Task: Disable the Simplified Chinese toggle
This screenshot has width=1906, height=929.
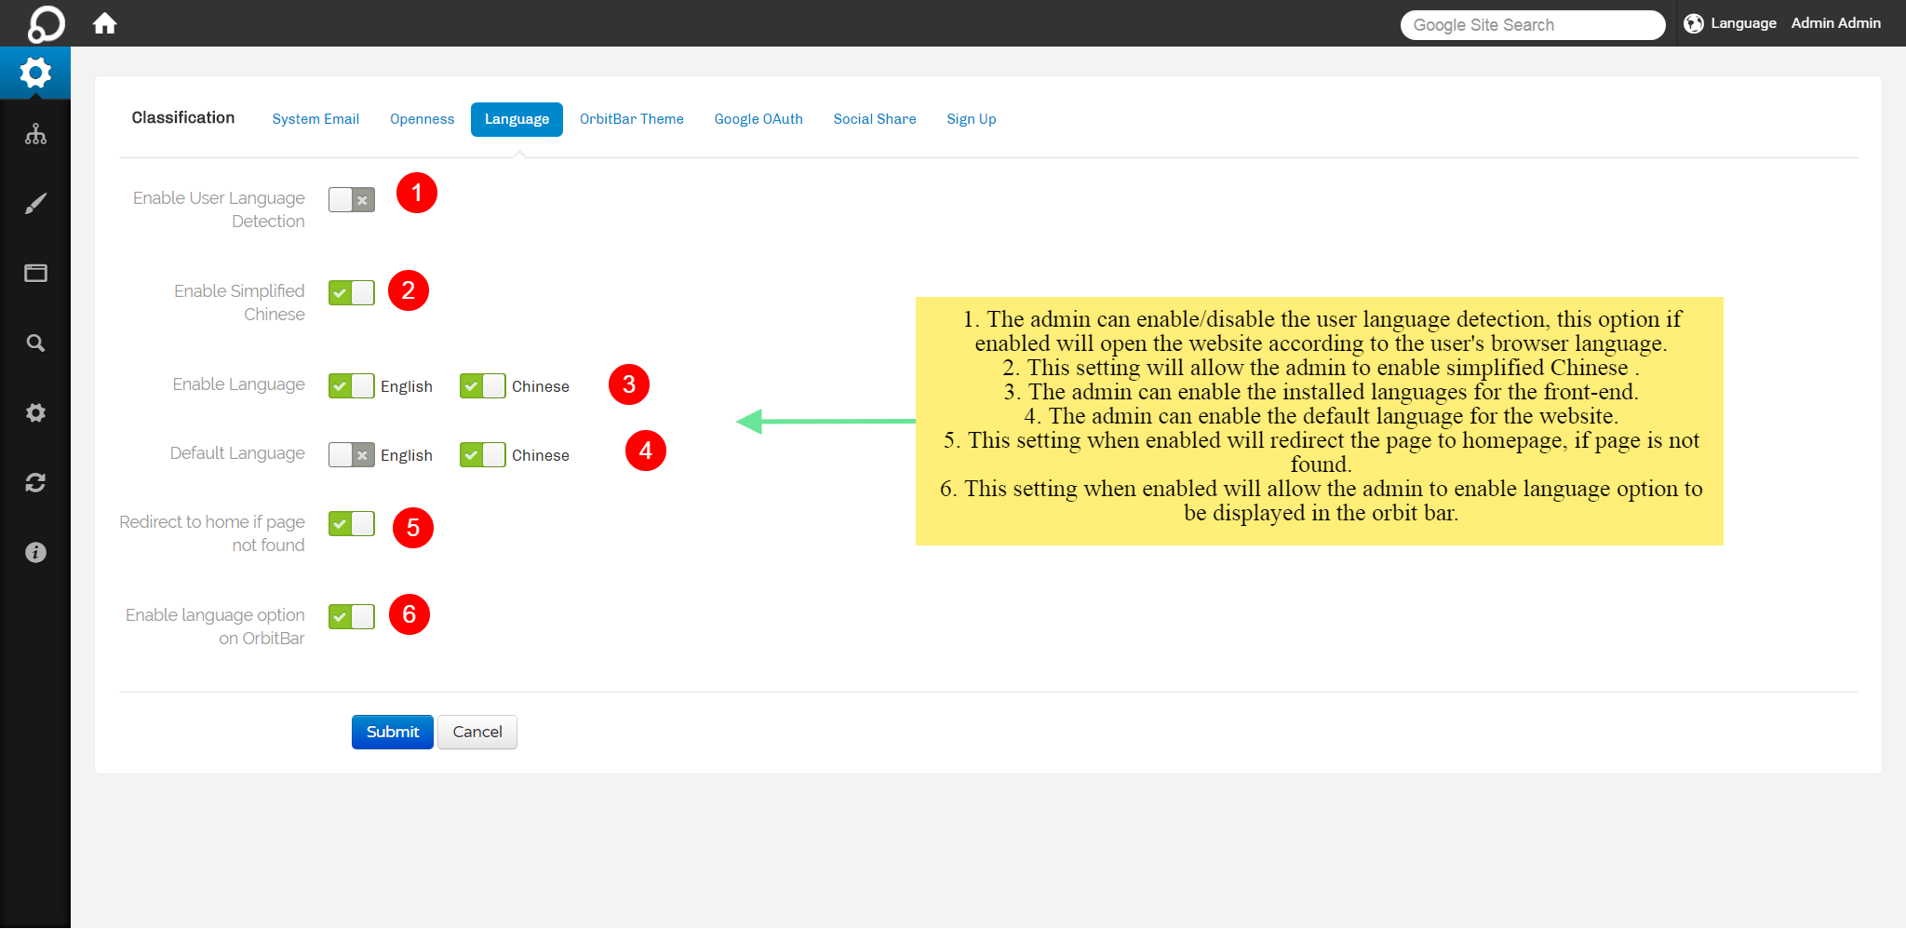Action: pos(352,292)
